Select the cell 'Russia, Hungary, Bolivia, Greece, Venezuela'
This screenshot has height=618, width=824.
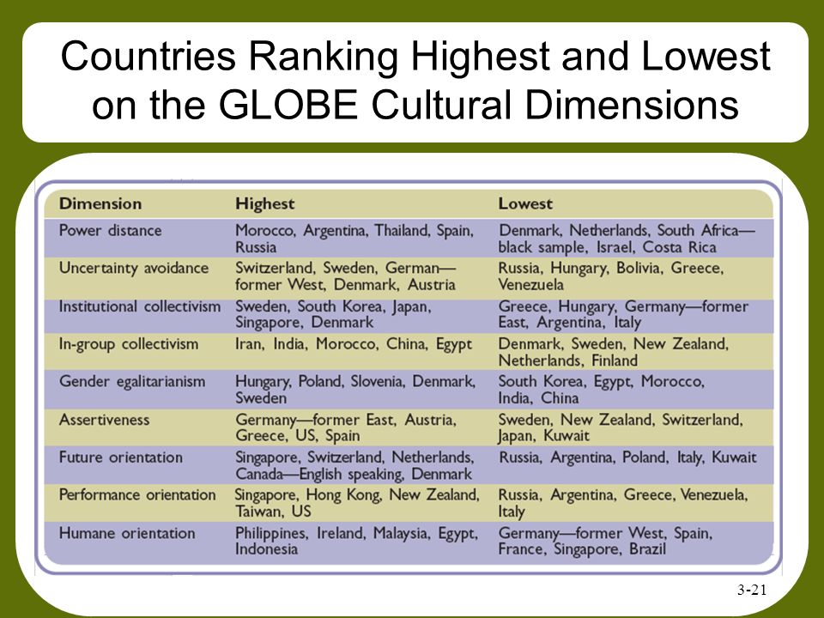coord(611,276)
